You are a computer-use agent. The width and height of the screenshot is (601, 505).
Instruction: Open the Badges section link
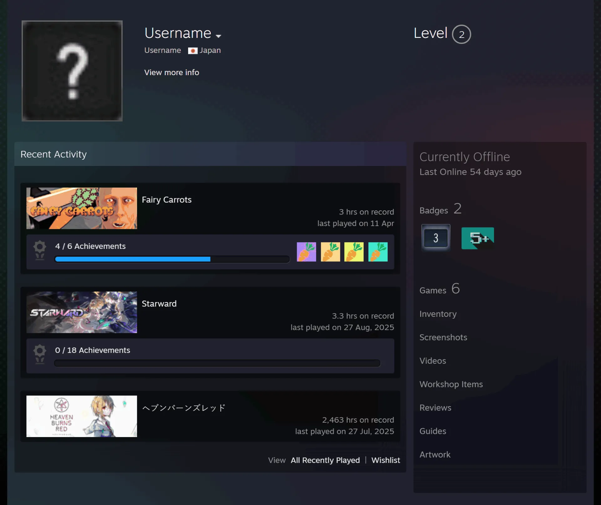click(440, 209)
